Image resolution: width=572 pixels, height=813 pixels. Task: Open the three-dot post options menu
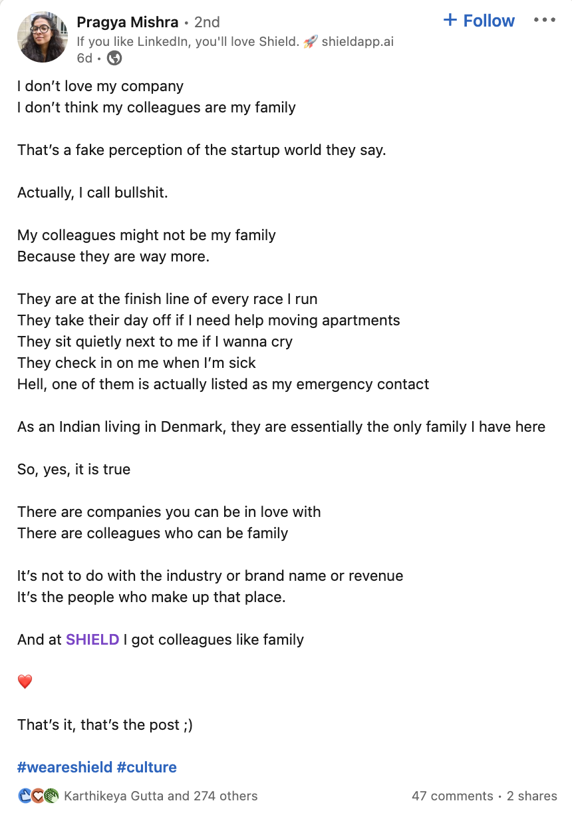click(545, 20)
